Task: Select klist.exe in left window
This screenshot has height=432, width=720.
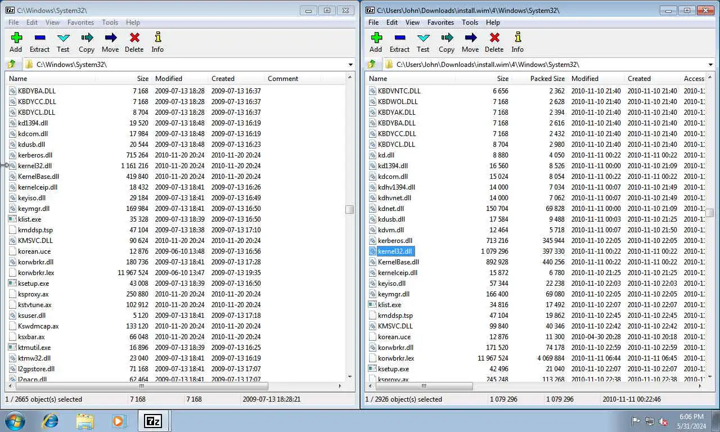Action: pos(29,219)
